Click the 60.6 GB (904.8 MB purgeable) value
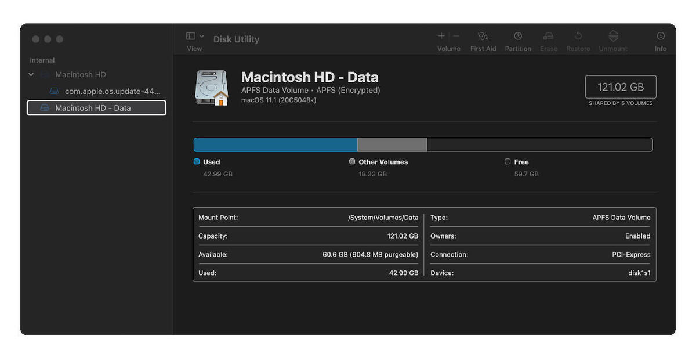Screen dimensions: 696x354 point(371,255)
